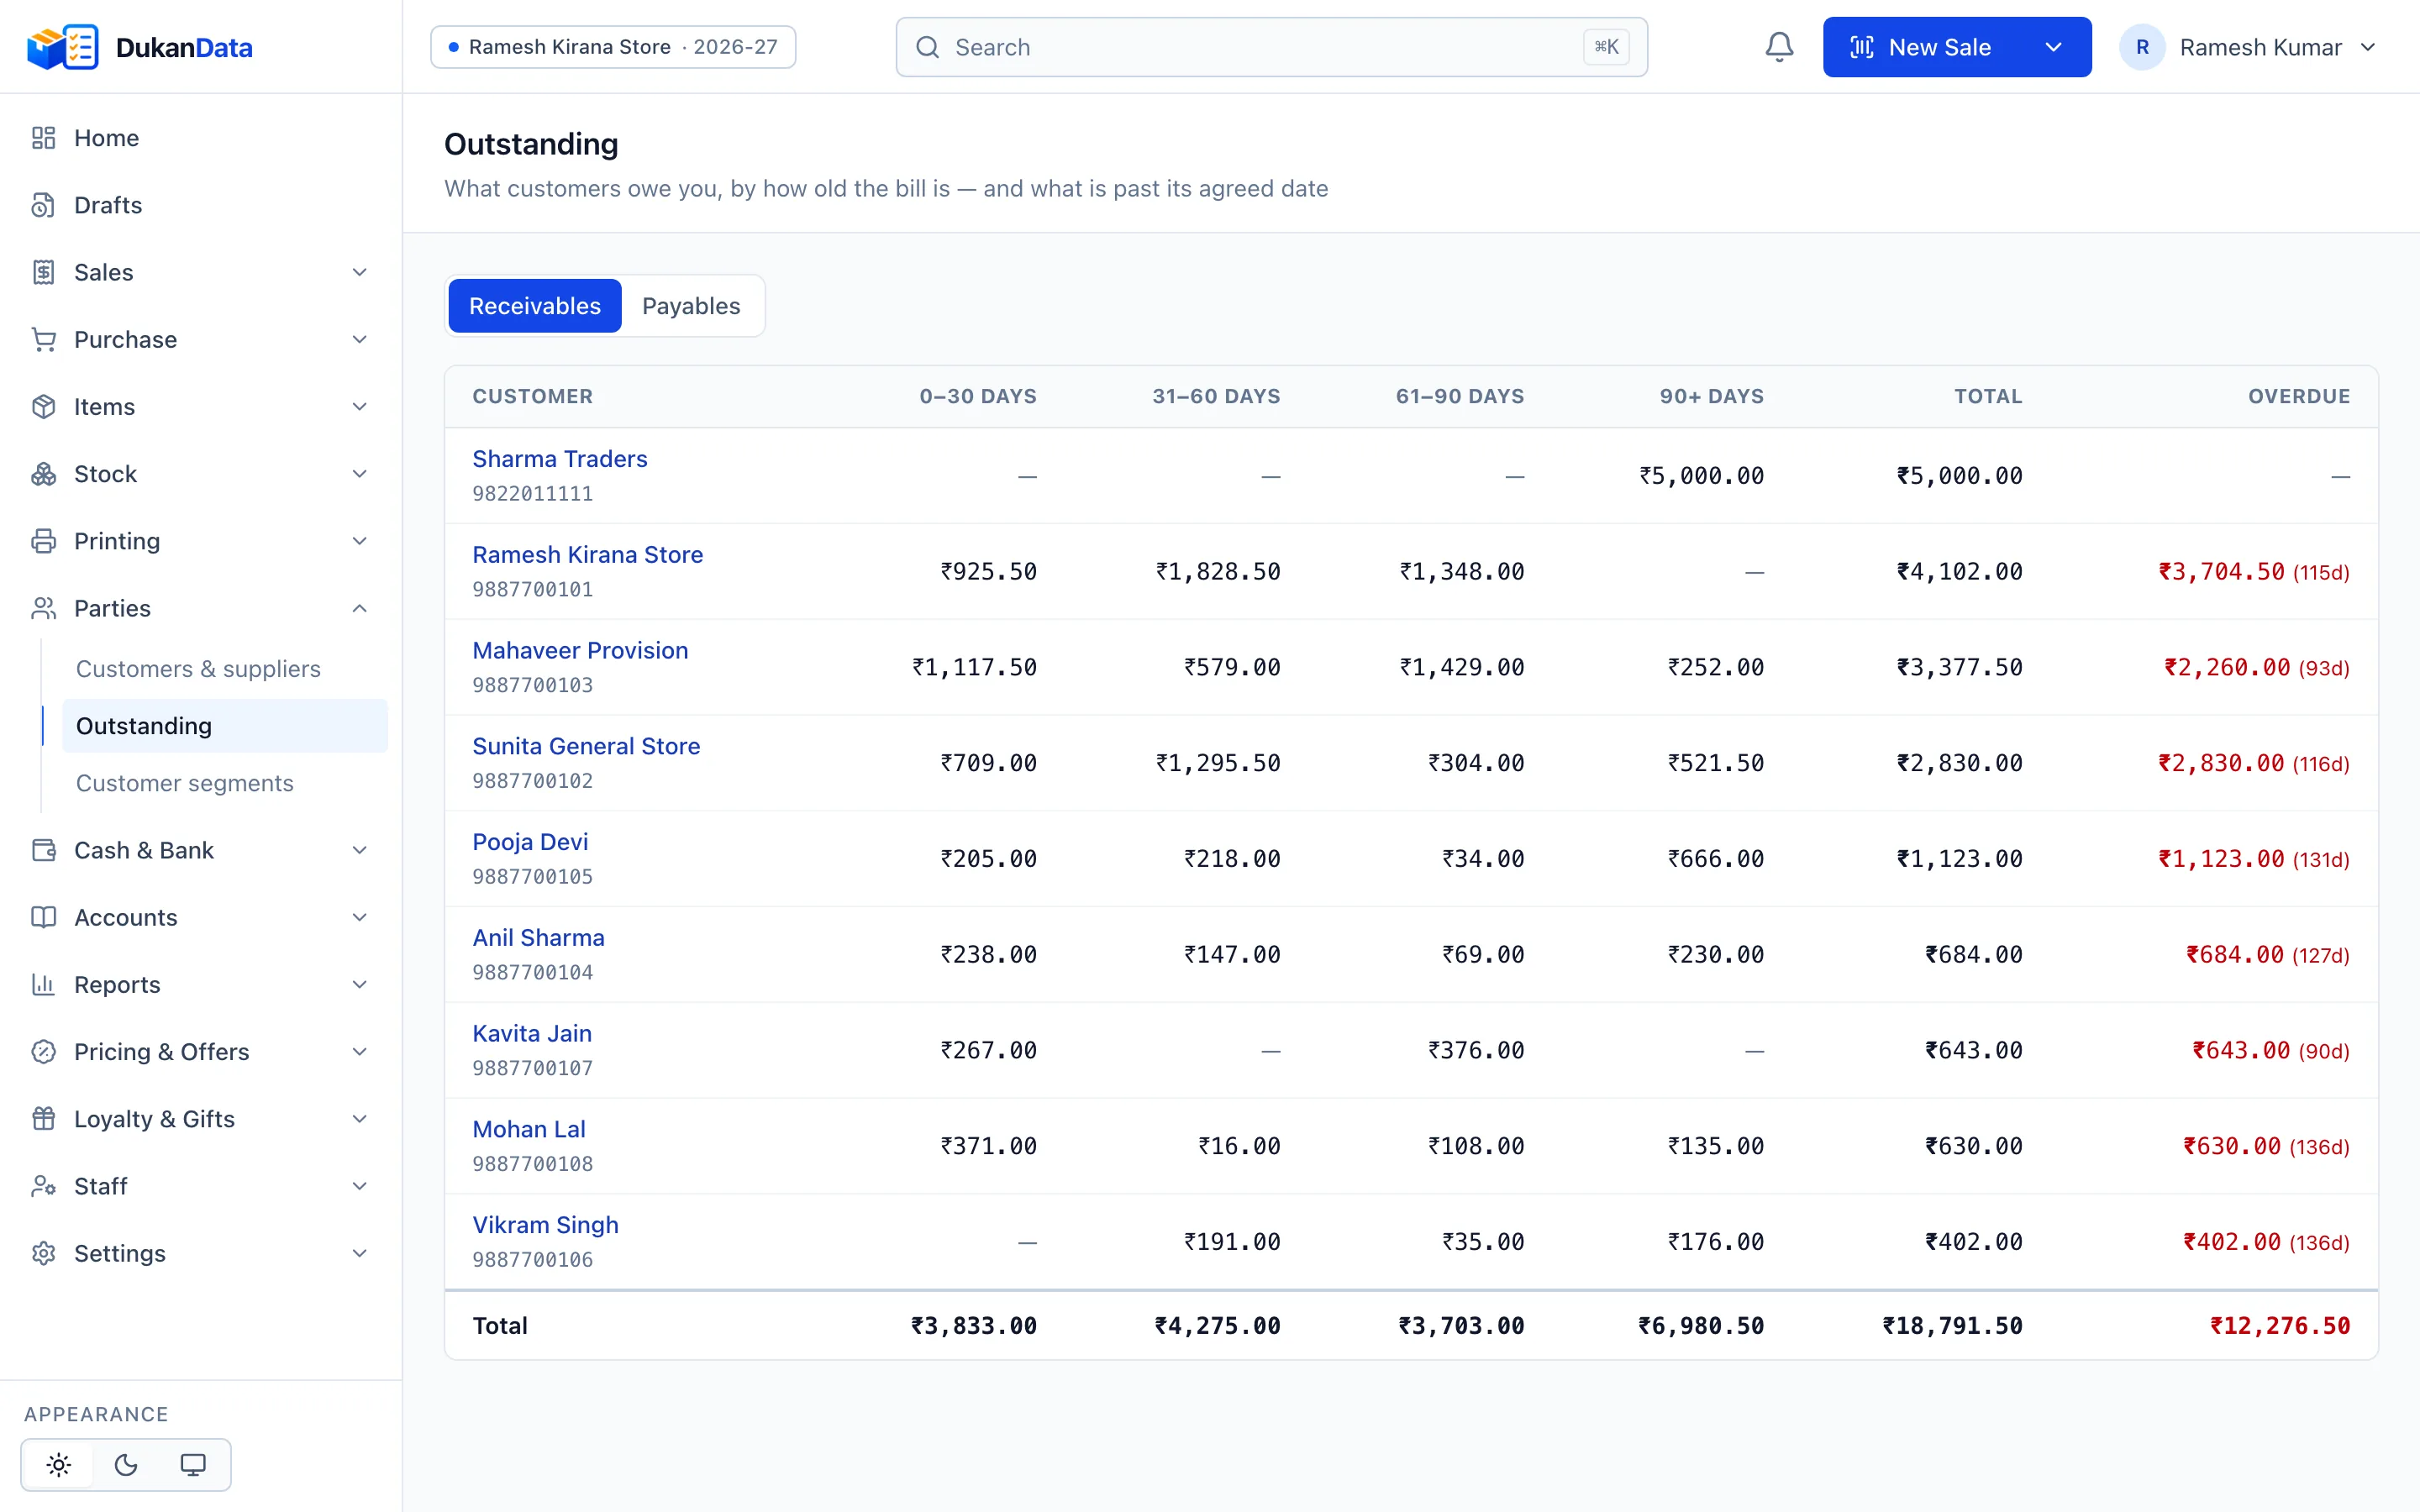Switch to light appearance mode

(x=59, y=1465)
